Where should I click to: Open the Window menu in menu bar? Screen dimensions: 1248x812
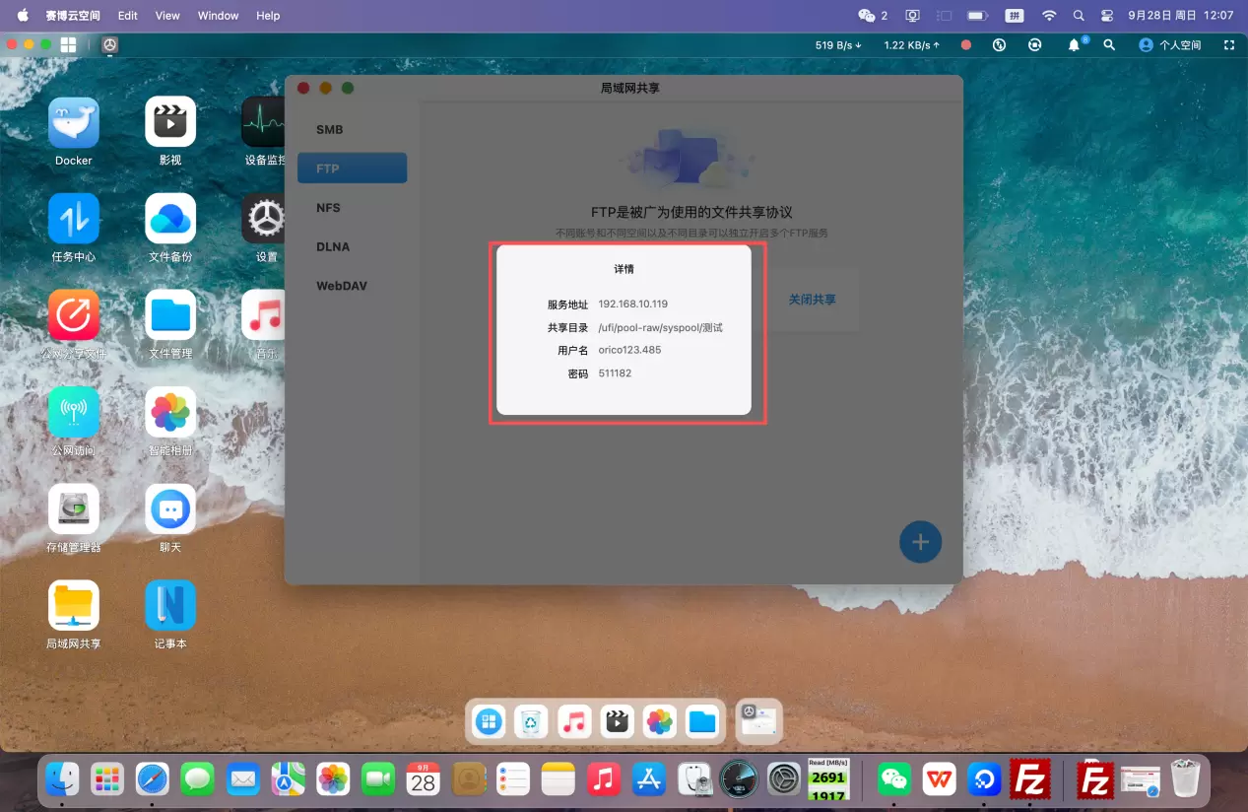[218, 16]
